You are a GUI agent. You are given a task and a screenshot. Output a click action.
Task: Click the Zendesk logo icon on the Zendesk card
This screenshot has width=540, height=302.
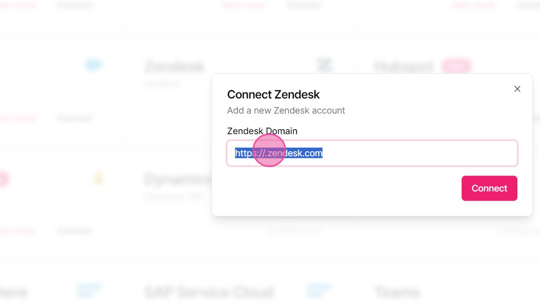pyautogui.click(x=325, y=64)
